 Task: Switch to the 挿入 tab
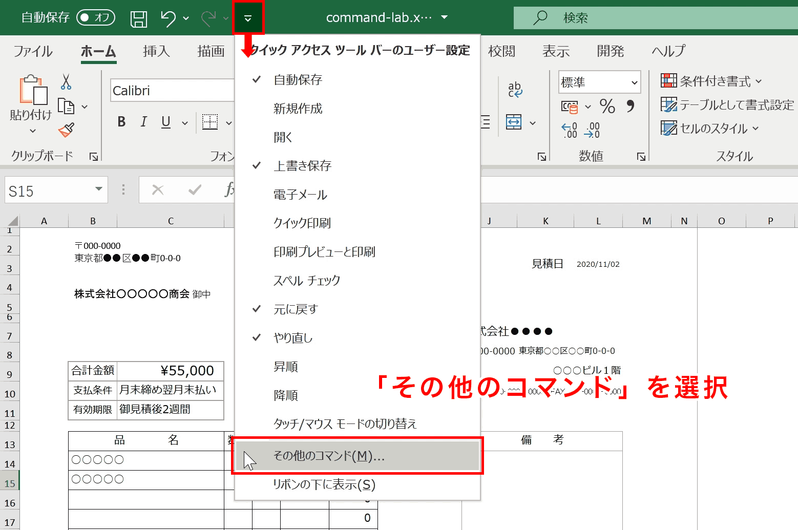tap(156, 51)
